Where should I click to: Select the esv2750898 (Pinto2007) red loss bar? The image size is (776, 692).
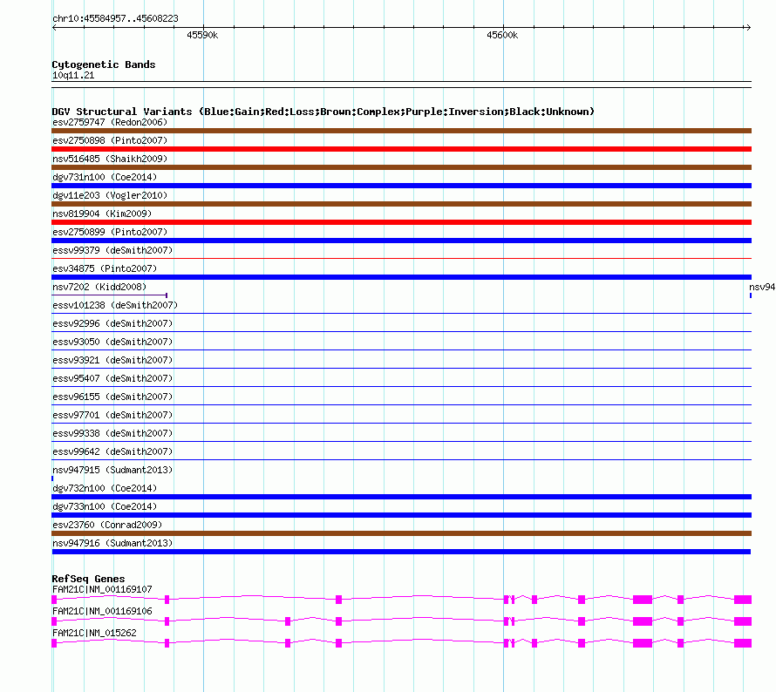point(401,149)
